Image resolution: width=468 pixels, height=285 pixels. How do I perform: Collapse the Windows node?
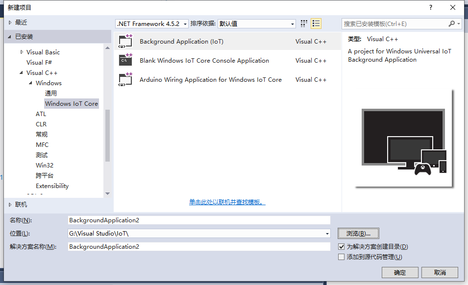(30, 83)
